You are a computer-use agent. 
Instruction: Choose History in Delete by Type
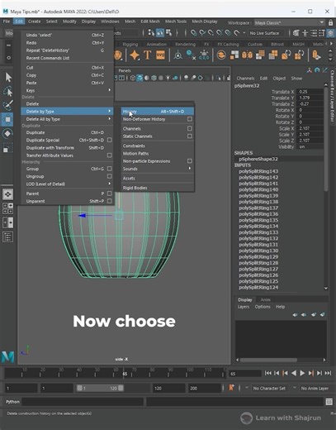[x=158, y=112]
